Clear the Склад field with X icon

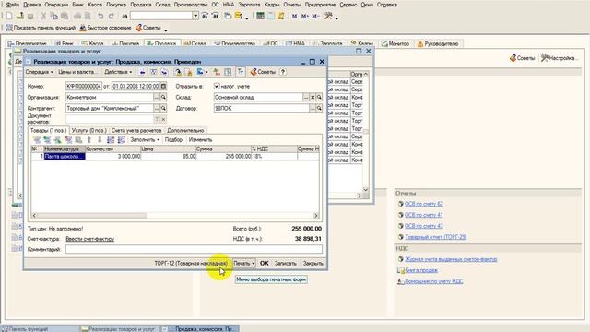coord(313,97)
